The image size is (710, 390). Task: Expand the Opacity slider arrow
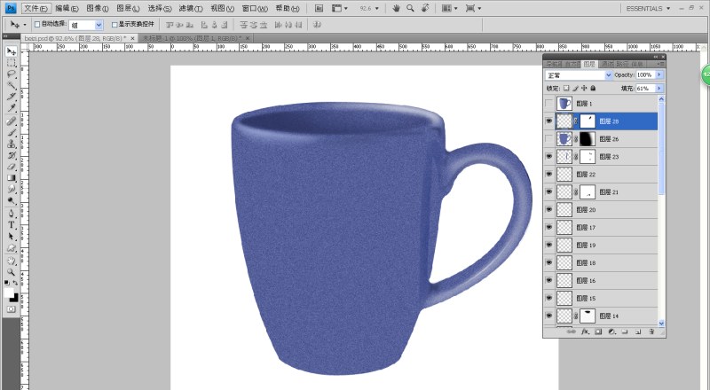tap(659, 75)
